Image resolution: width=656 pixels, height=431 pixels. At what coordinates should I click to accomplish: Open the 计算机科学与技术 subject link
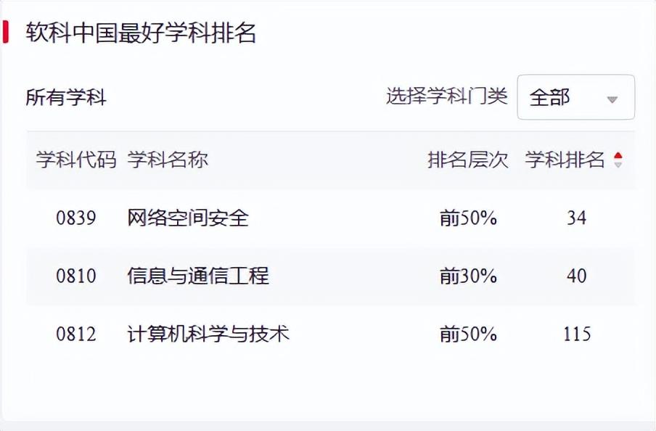pyautogui.click(x=208, y=334)
